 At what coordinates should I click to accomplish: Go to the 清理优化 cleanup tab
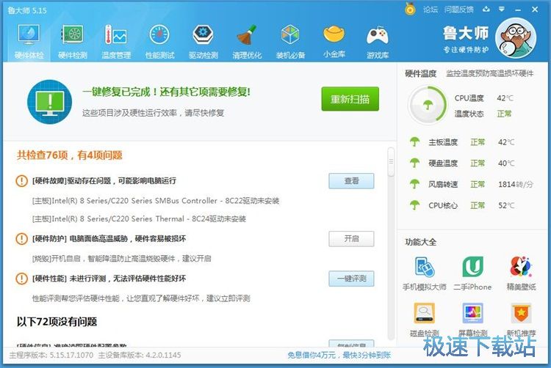click(x=247, y=40)
